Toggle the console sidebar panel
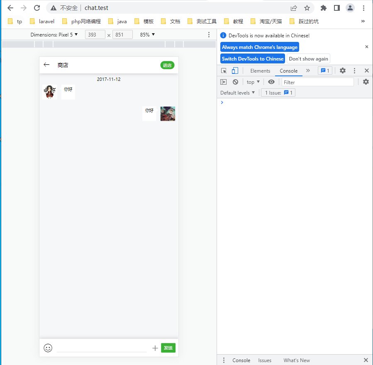Image resolution: width=373 pixels, height=365 pixels. [224, 82]
